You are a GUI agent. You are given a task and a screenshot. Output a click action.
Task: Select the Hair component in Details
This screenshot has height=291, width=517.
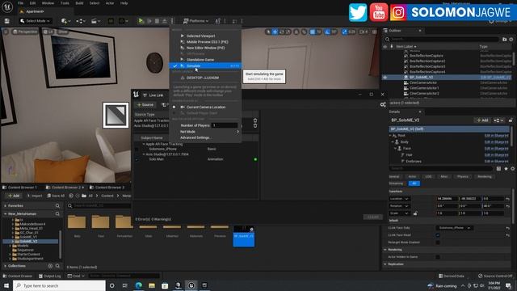[x=409, y=154]
